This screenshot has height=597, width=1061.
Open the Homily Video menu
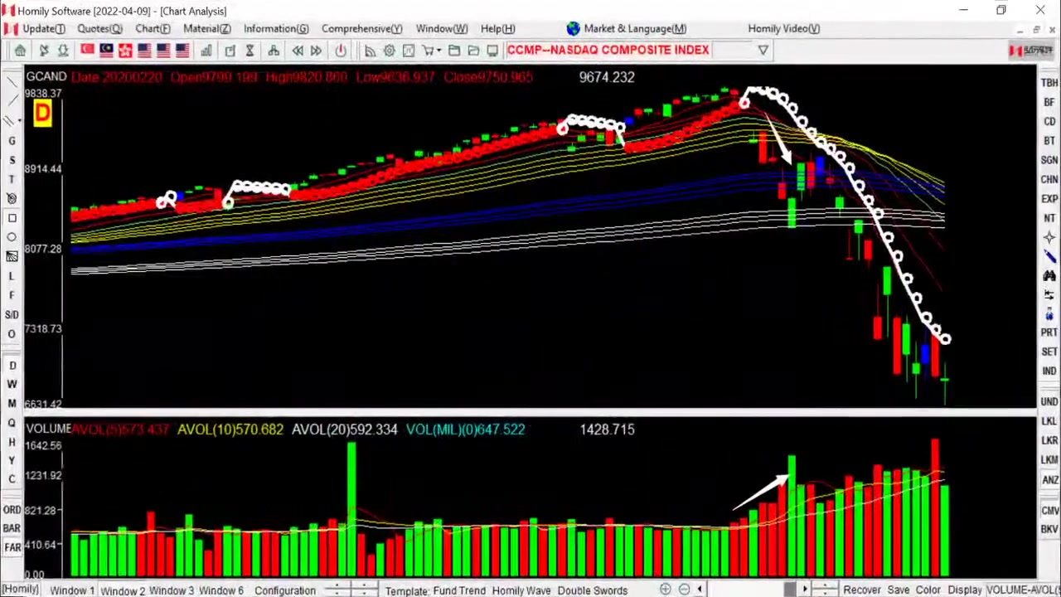783,28
